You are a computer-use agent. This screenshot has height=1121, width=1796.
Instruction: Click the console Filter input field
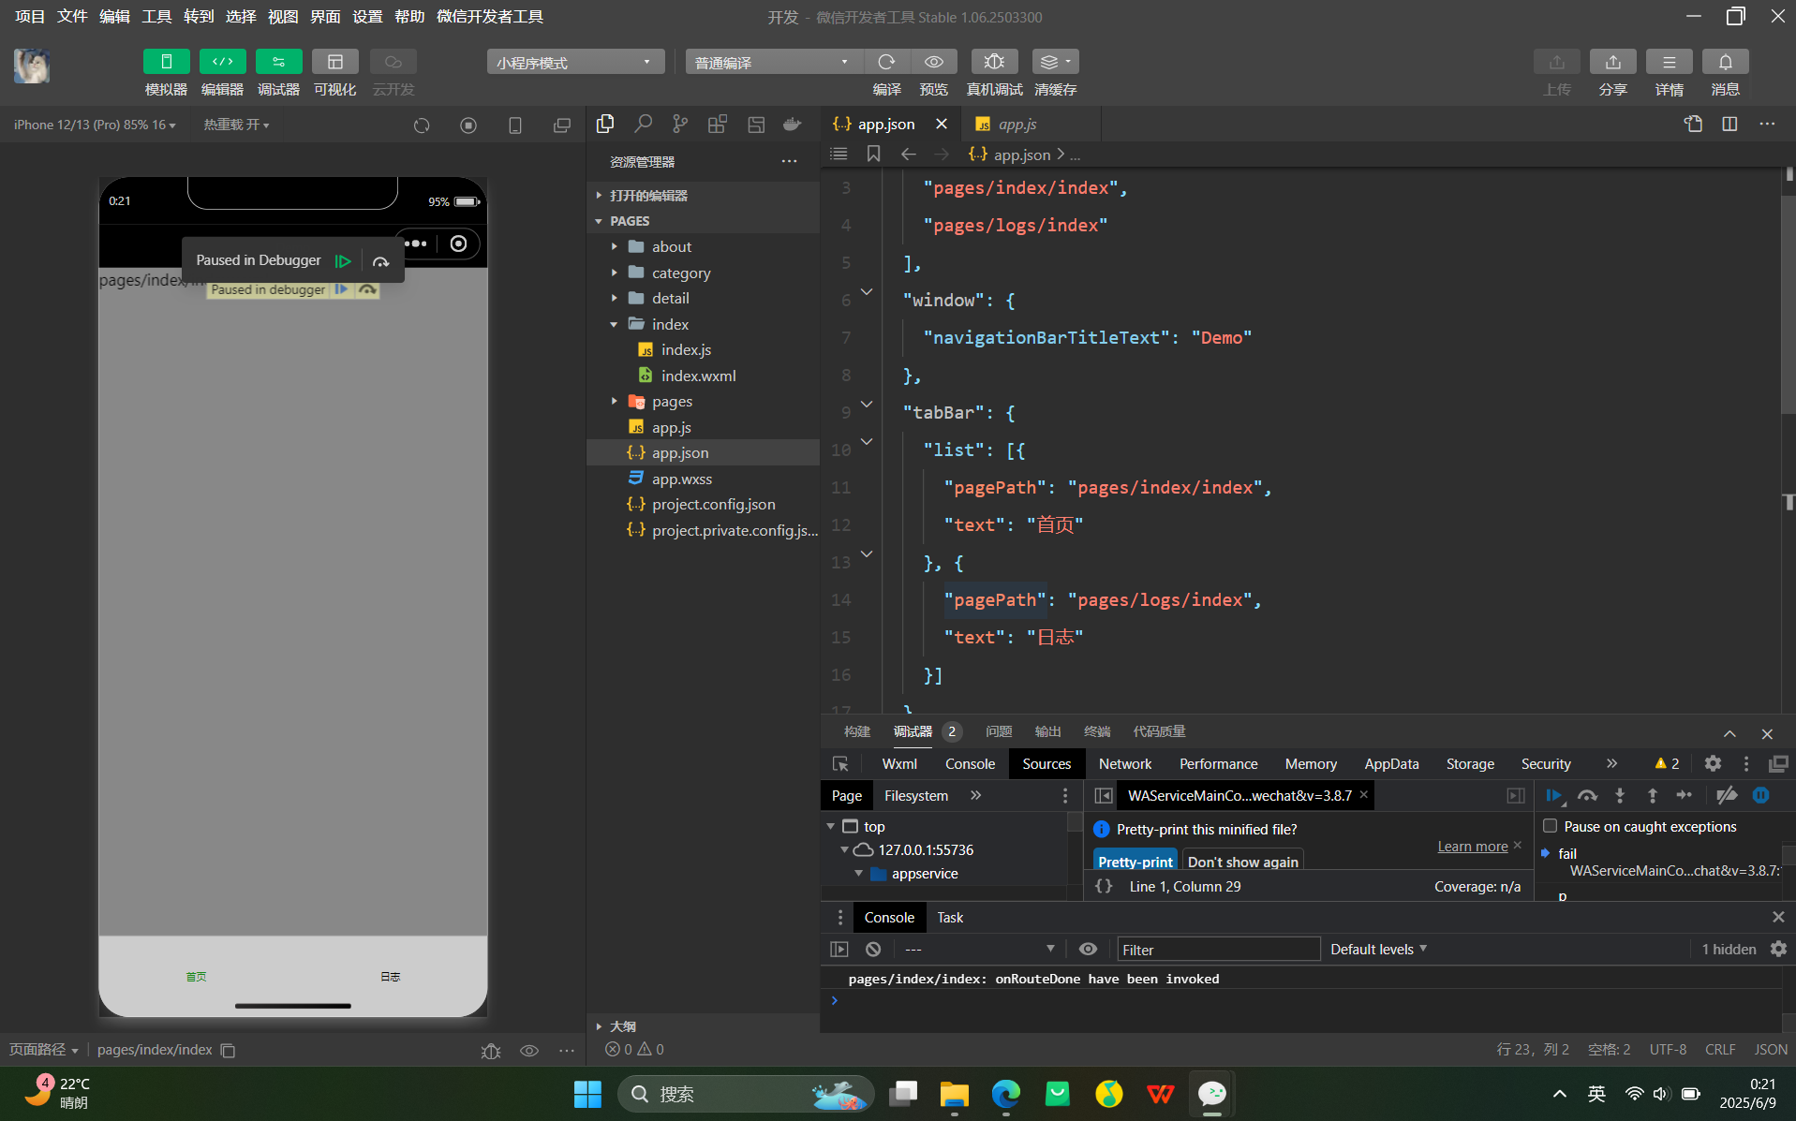1218,950
